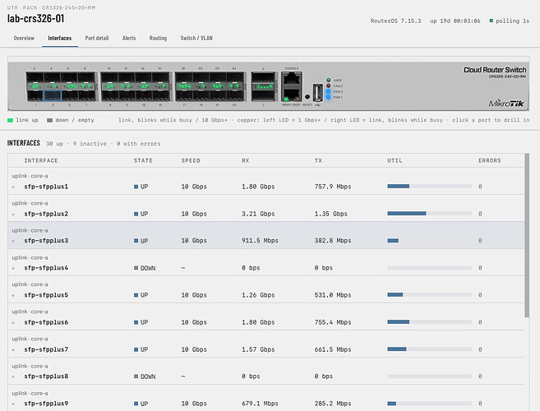Select SFP+ port 17 on the switch faceplate
The height and width of the screenshot is (411, 540).
(x=185, y=96)
